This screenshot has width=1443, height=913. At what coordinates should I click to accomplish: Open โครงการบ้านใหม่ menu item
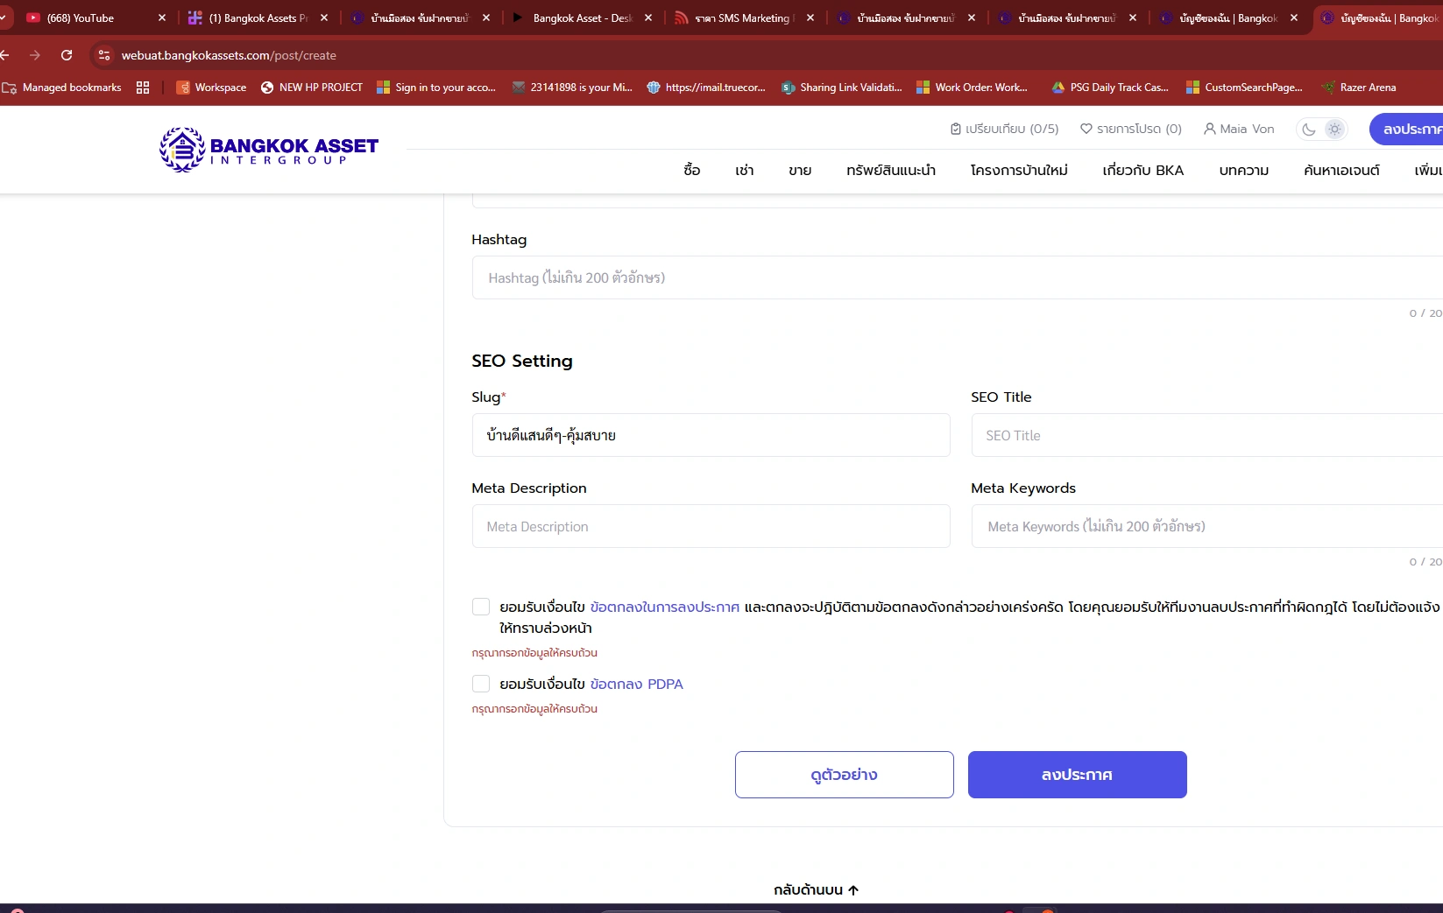(x=1019, y=170)
